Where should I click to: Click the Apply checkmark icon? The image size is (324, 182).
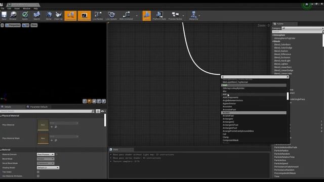pyautogui.click(x=25, y=16)
